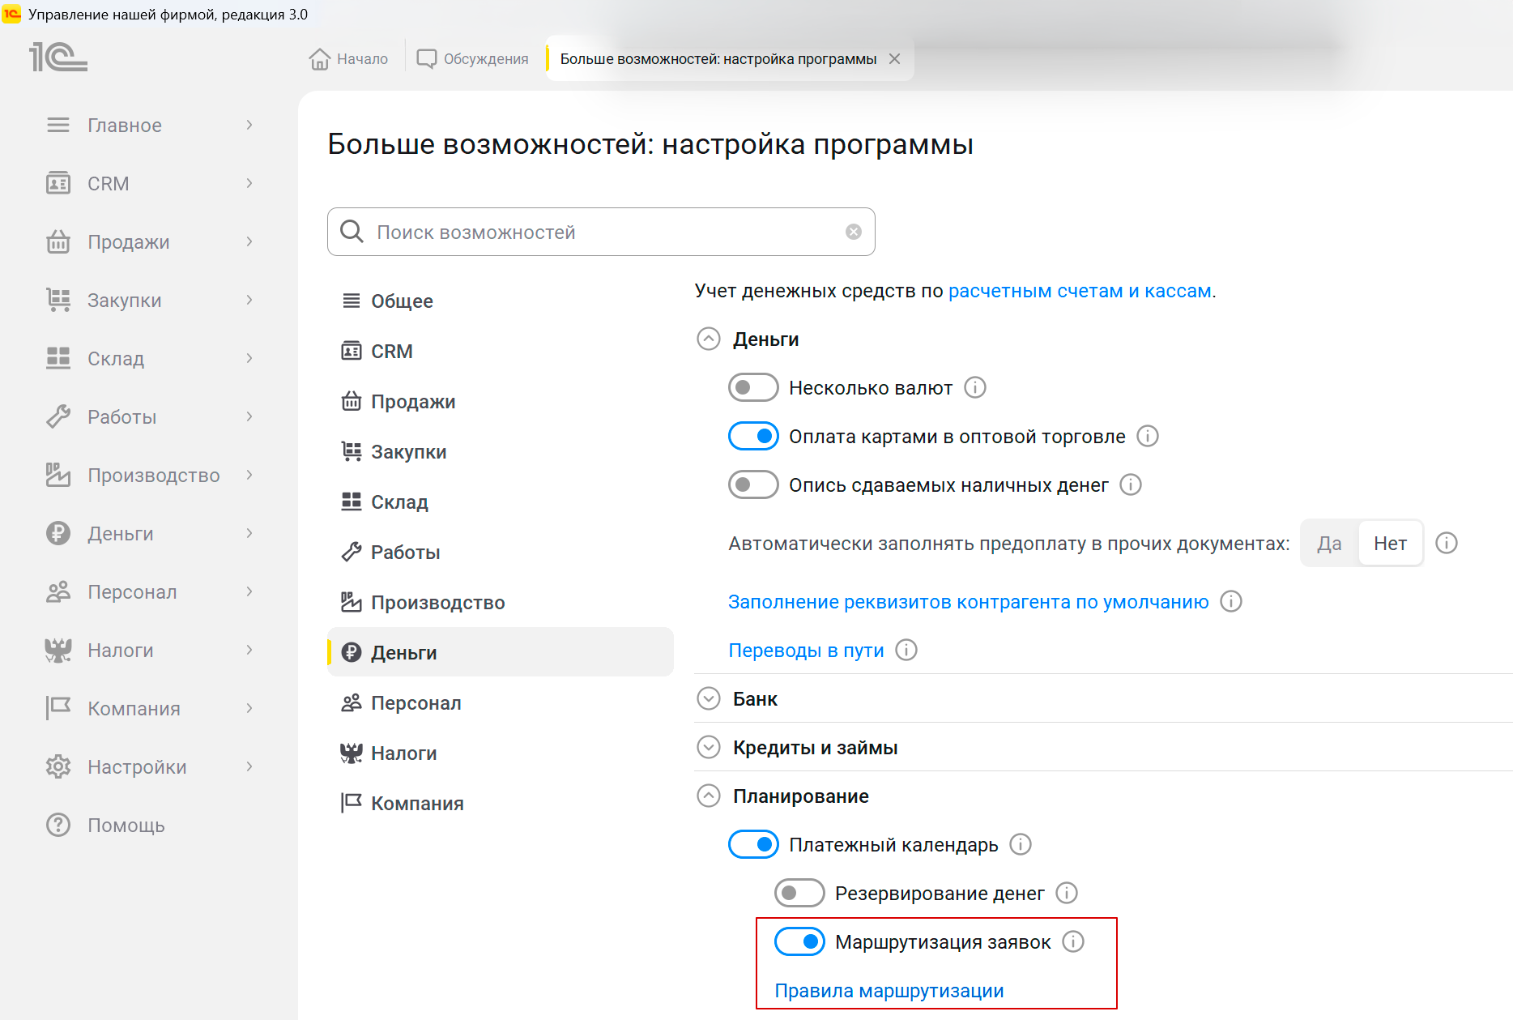Click the Помощь question mark icon
The height and width of the screenshot is (1020, 1513).
(x=58, y=825)
